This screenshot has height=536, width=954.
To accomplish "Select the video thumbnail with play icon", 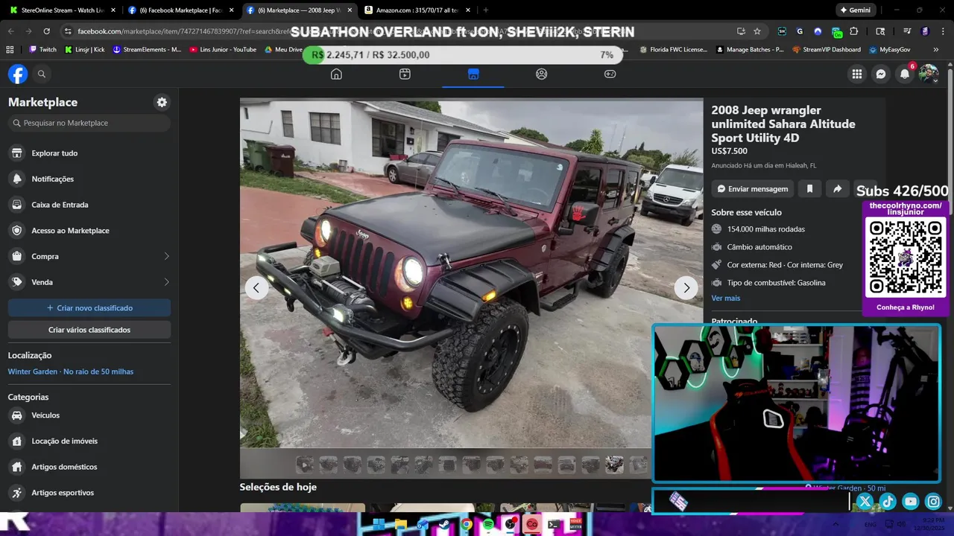I will coord(305,465).
